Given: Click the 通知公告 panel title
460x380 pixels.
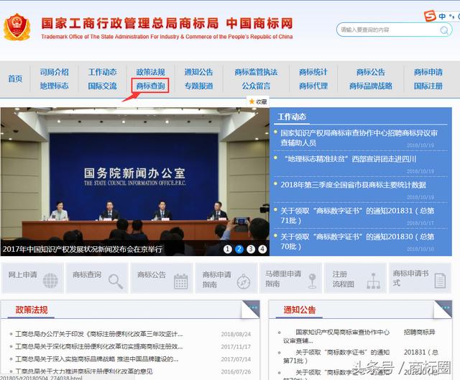Looking at the screenshot, I should [300, 309].
